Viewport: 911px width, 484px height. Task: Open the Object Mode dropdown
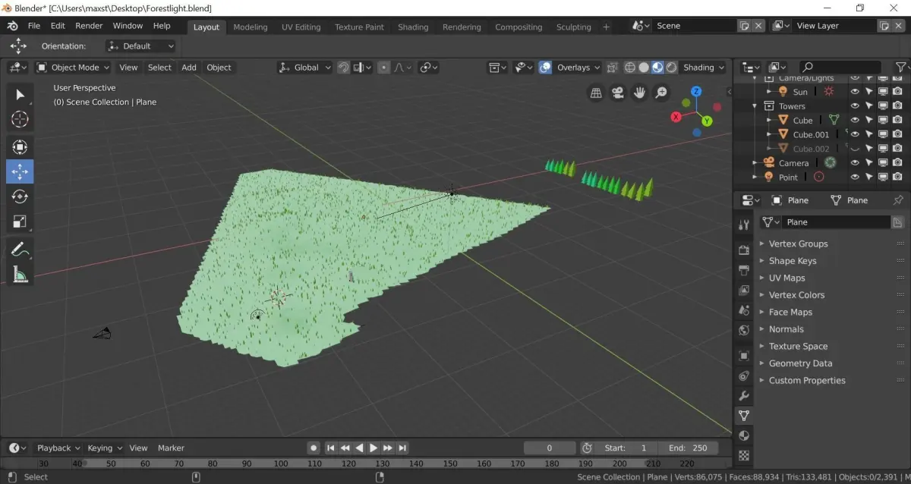[74, 68]
